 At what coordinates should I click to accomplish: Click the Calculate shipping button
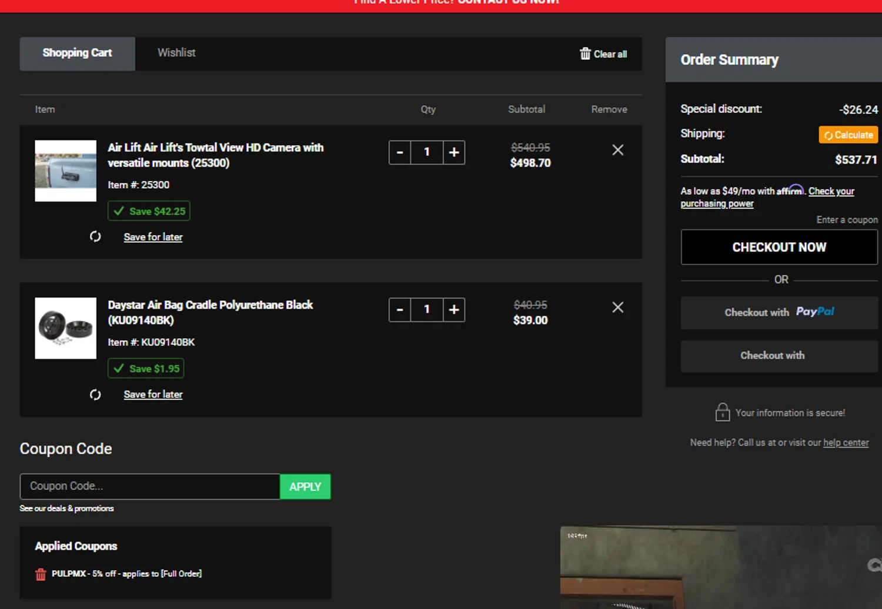click(x=848, y=135)
